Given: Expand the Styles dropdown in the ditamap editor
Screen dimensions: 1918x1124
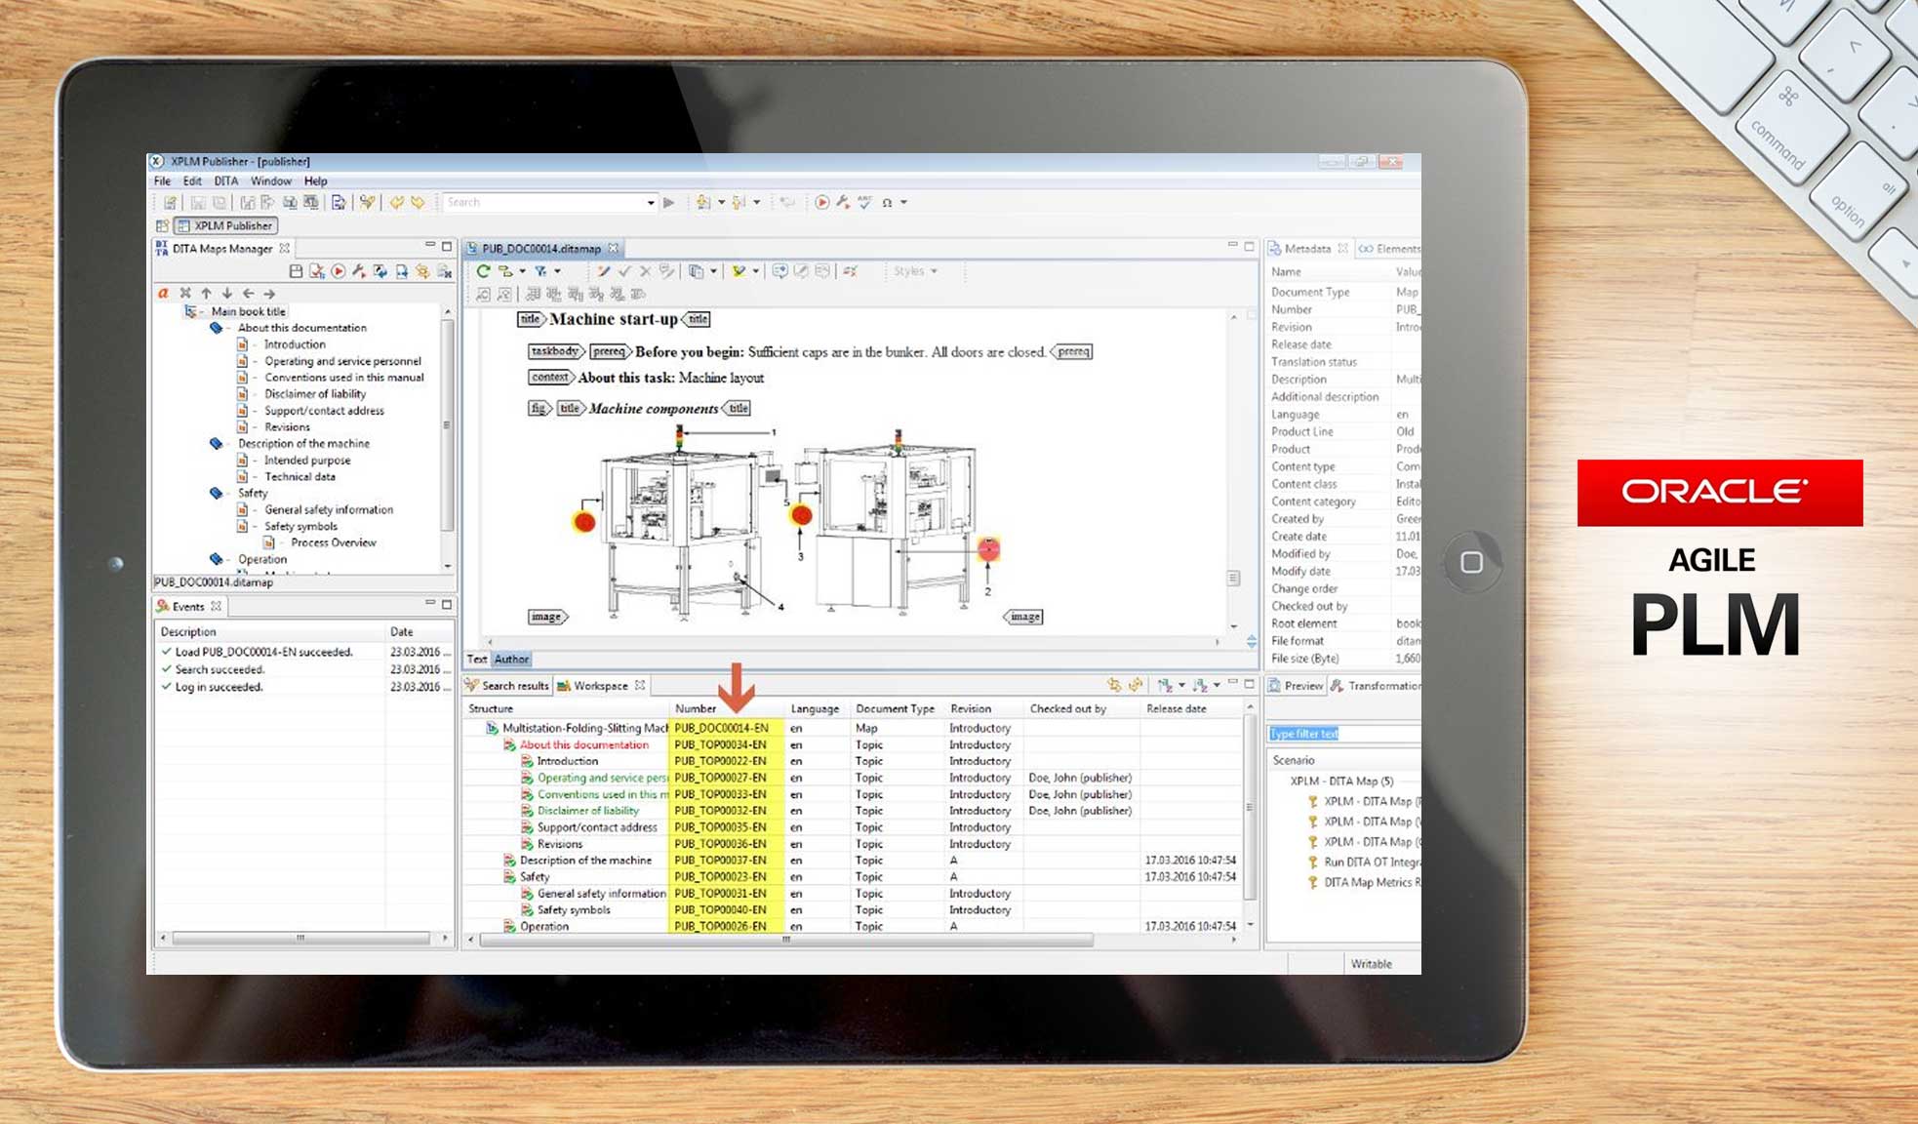Looking at the screenshot, I should coord(915,270).
